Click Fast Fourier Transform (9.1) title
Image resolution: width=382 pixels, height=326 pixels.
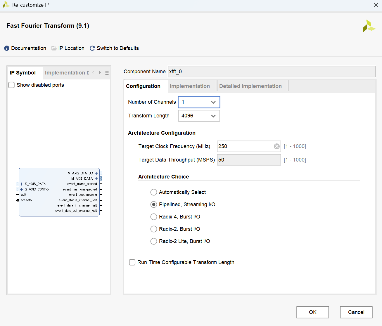[48, 26]
